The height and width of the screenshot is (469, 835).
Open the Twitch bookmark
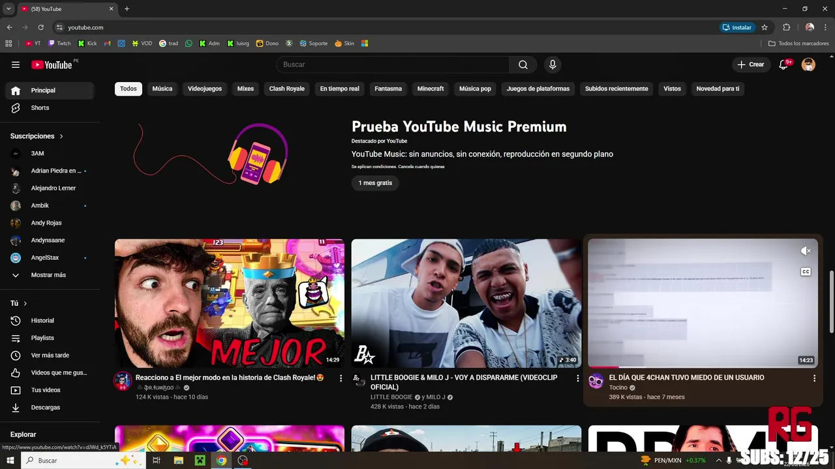(x=59, y=44)
